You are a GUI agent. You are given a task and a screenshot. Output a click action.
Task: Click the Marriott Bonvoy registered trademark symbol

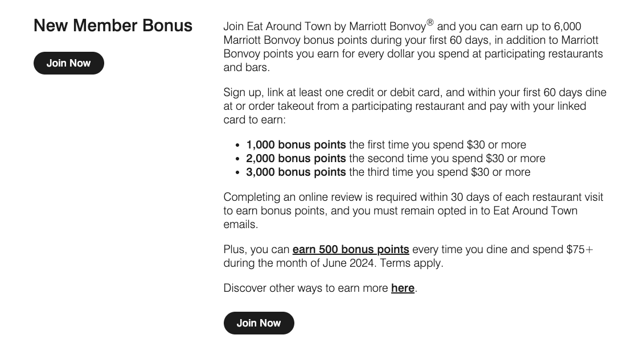pyautogui.click(x=431, y=22)
